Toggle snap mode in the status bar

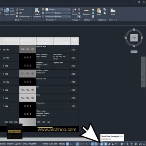71,144
